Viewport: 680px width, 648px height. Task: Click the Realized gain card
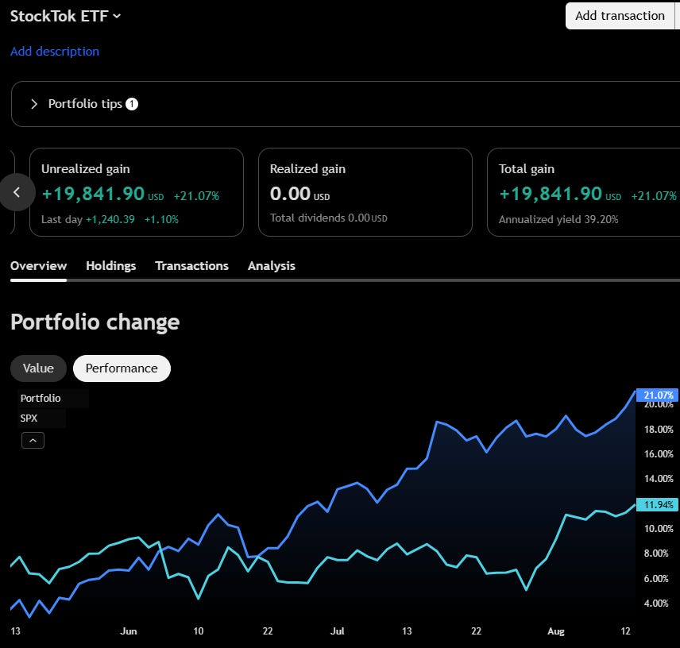(x=365, y=192)
